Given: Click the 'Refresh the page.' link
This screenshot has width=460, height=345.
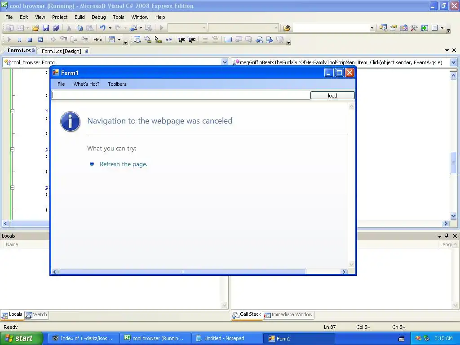Looking at the screenshot, I should 123,164.
